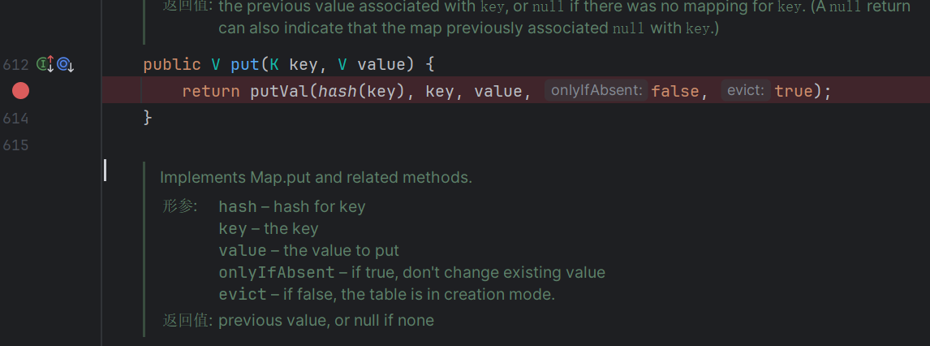Click line number 612 in gutter
The height and width of the screenshot is (346, 930).
(16, 65)
